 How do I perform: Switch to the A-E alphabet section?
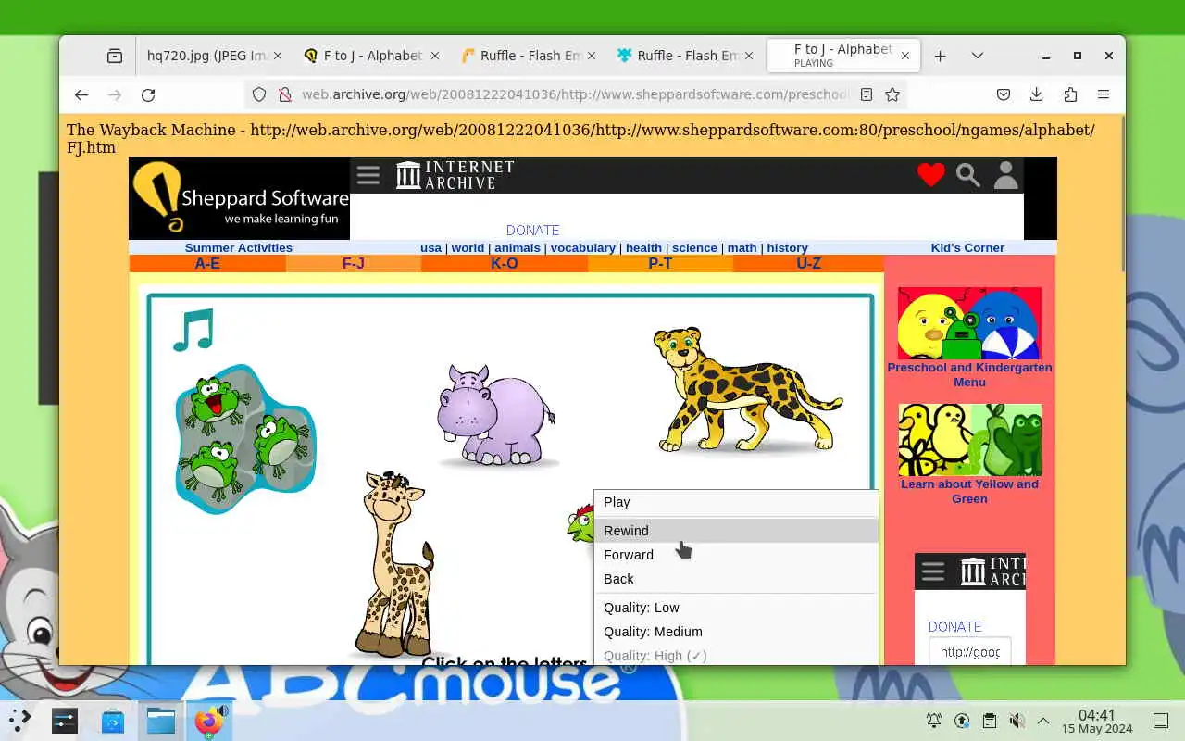207,264
